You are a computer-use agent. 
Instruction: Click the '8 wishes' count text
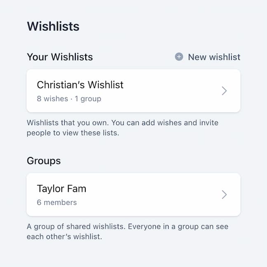pos(52,98)
